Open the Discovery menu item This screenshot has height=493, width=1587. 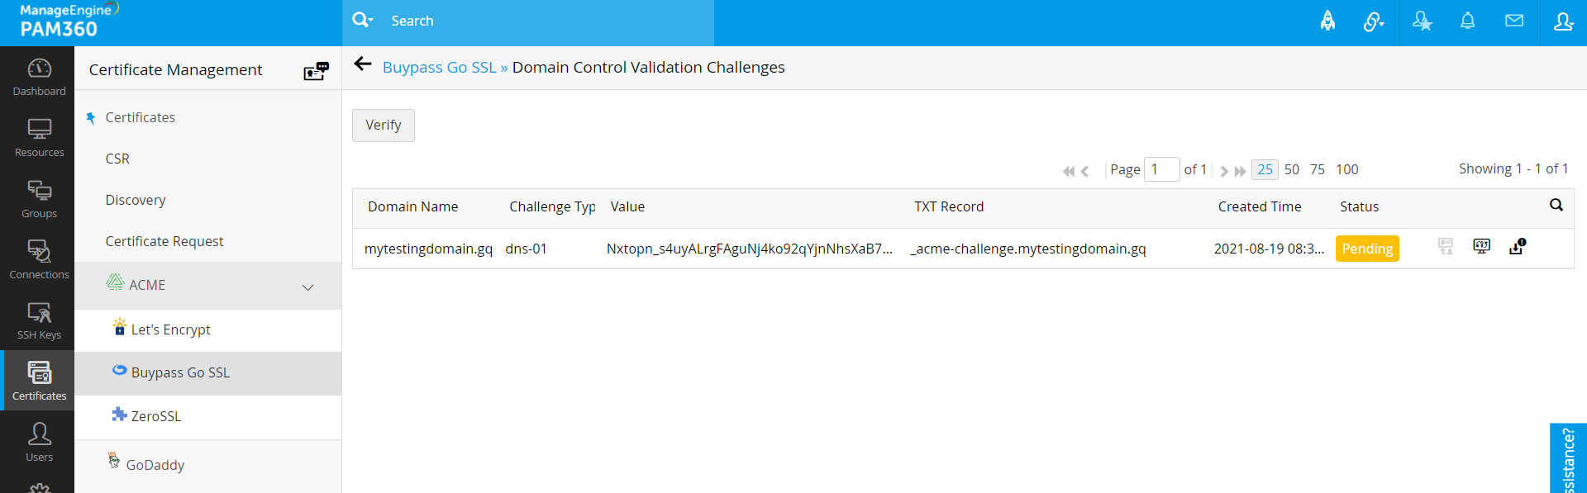pos(136,200)
